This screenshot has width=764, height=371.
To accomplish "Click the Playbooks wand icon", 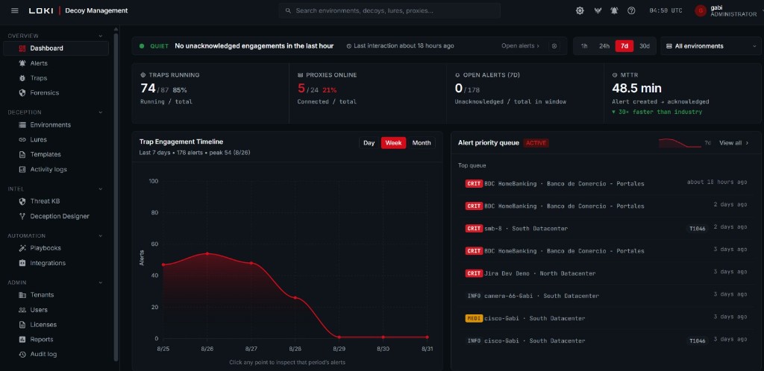I will pos(22,248).
